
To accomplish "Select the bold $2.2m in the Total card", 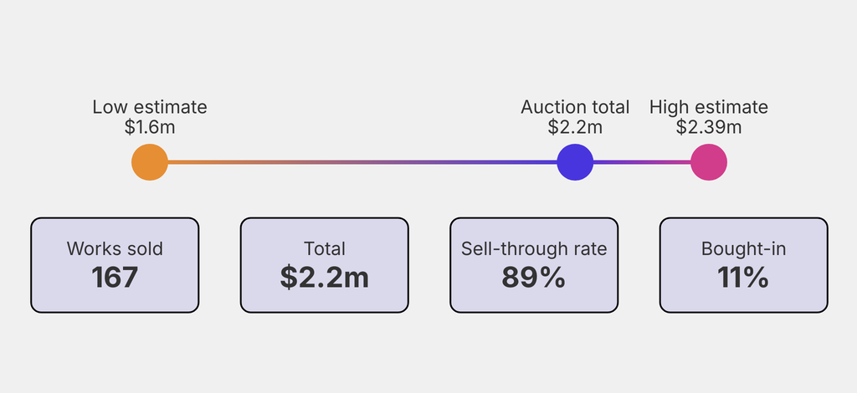I will coord(325,277).
